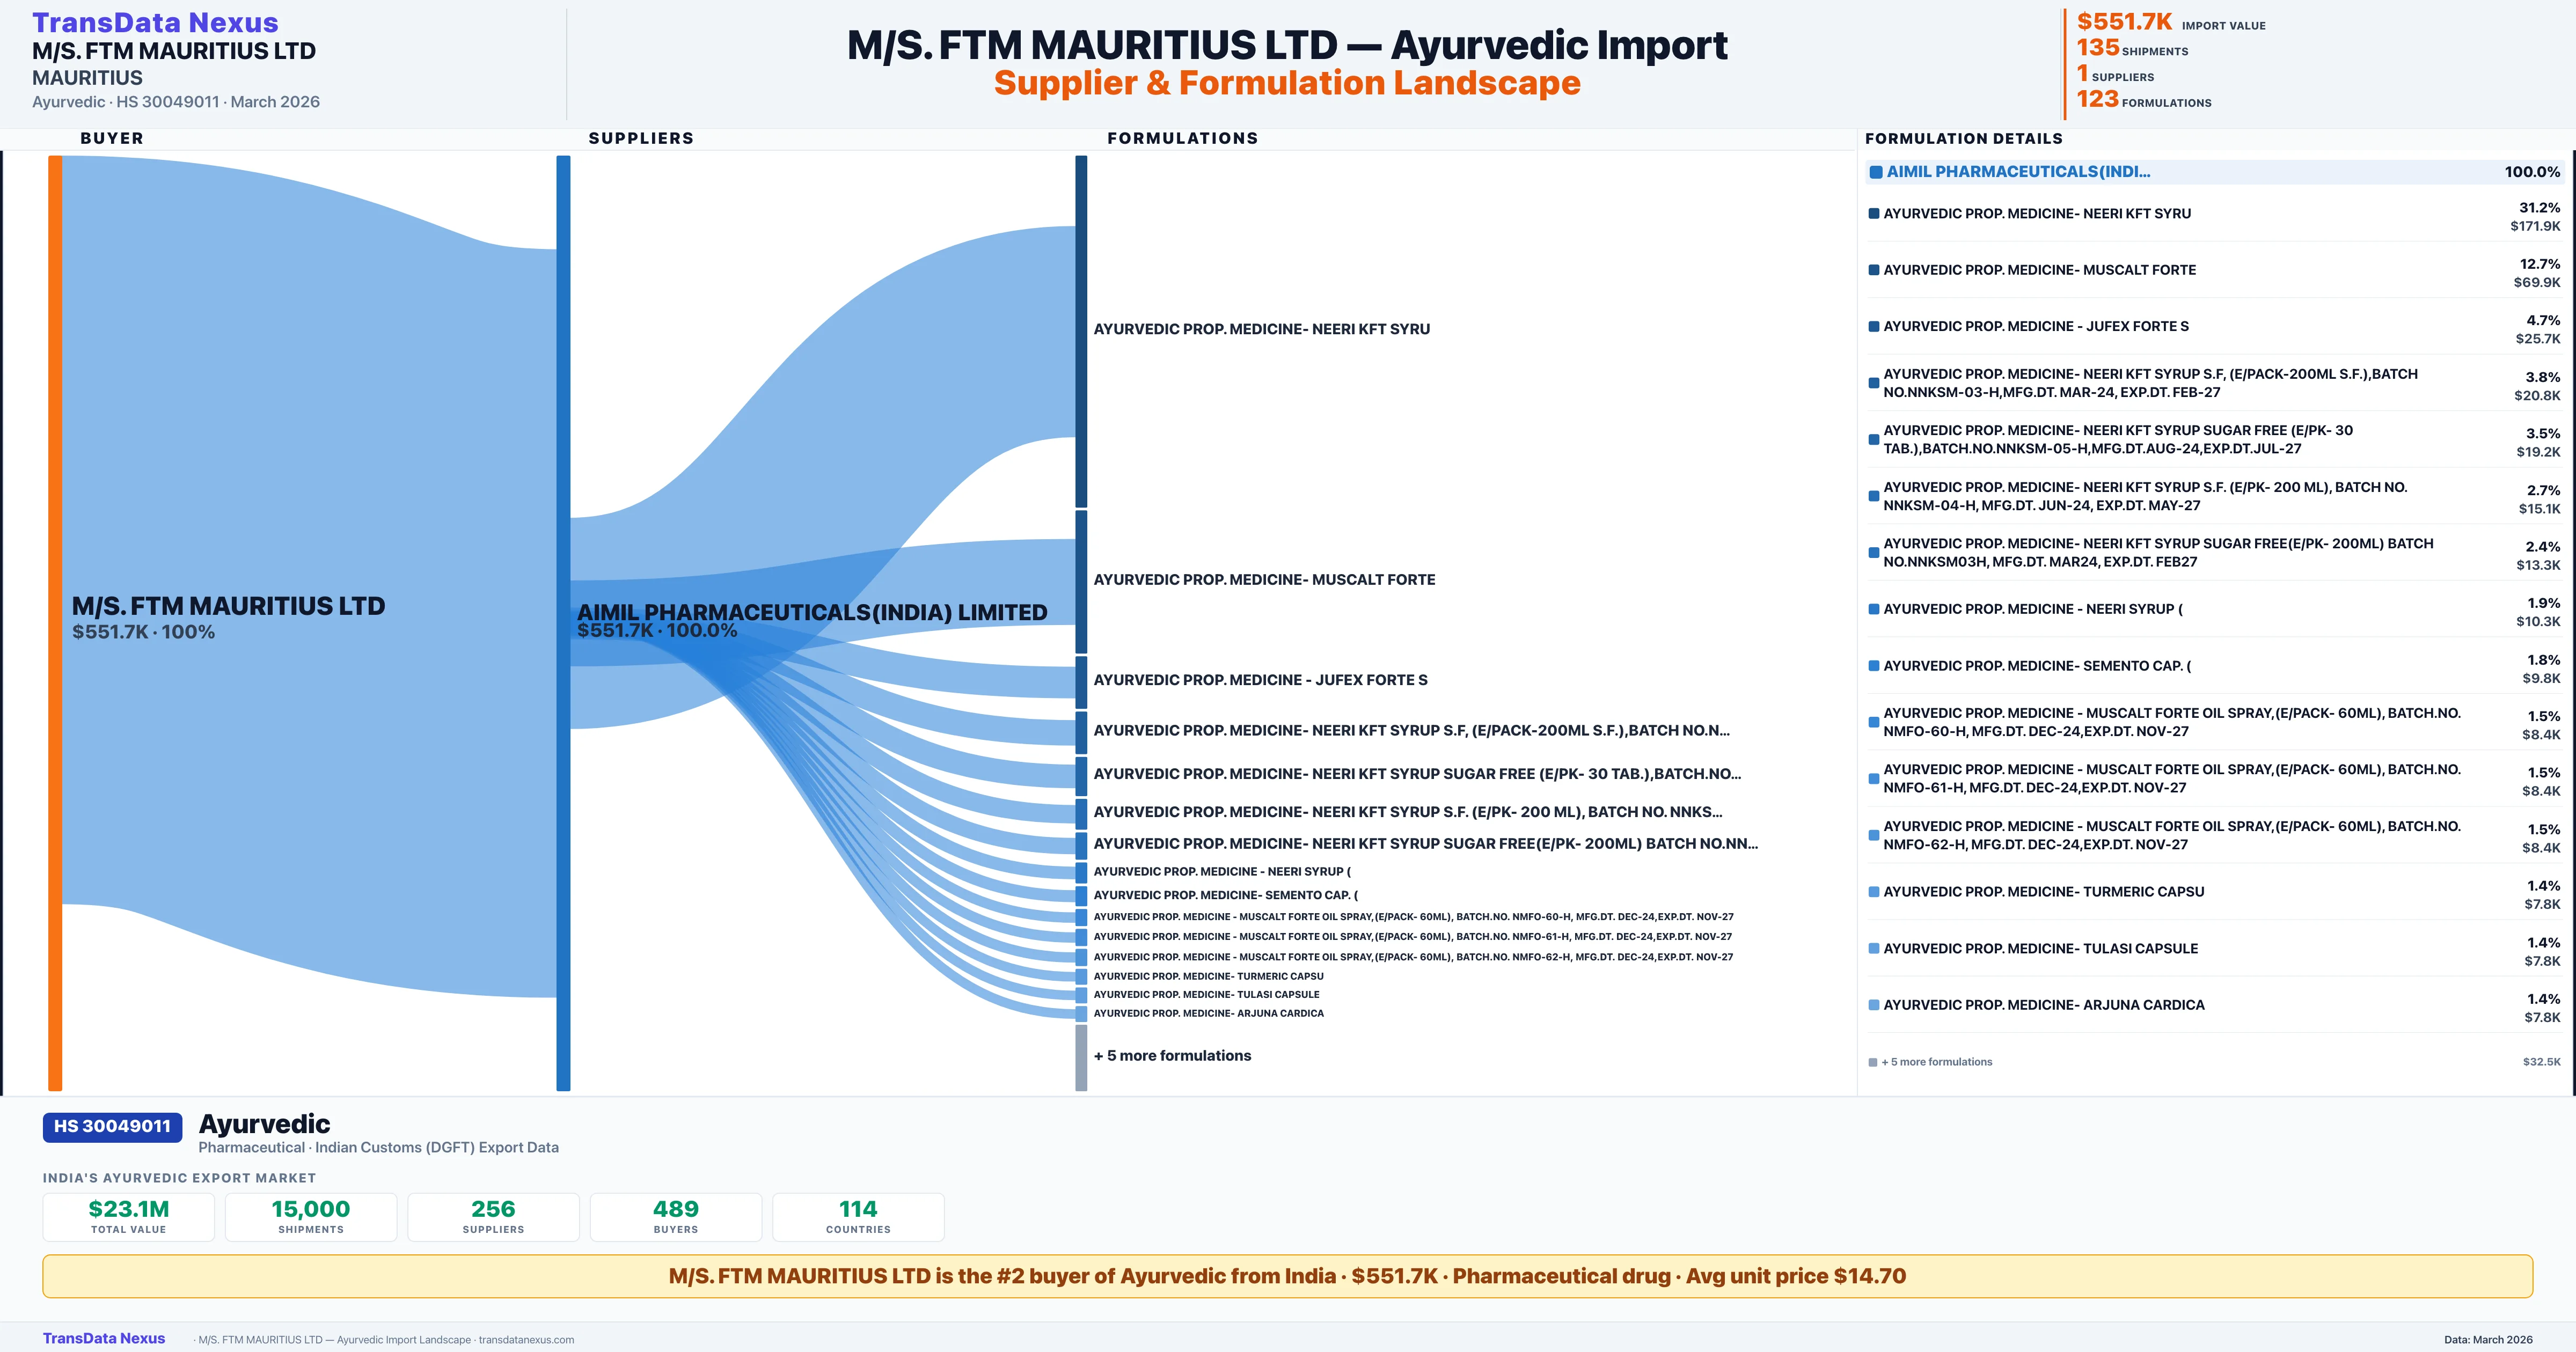Image resolution: width=2576 pixels, height=1352 pixels.
Task: Click the legend square beside TULASI CAPSULE detail
Action: [1874, 948]
